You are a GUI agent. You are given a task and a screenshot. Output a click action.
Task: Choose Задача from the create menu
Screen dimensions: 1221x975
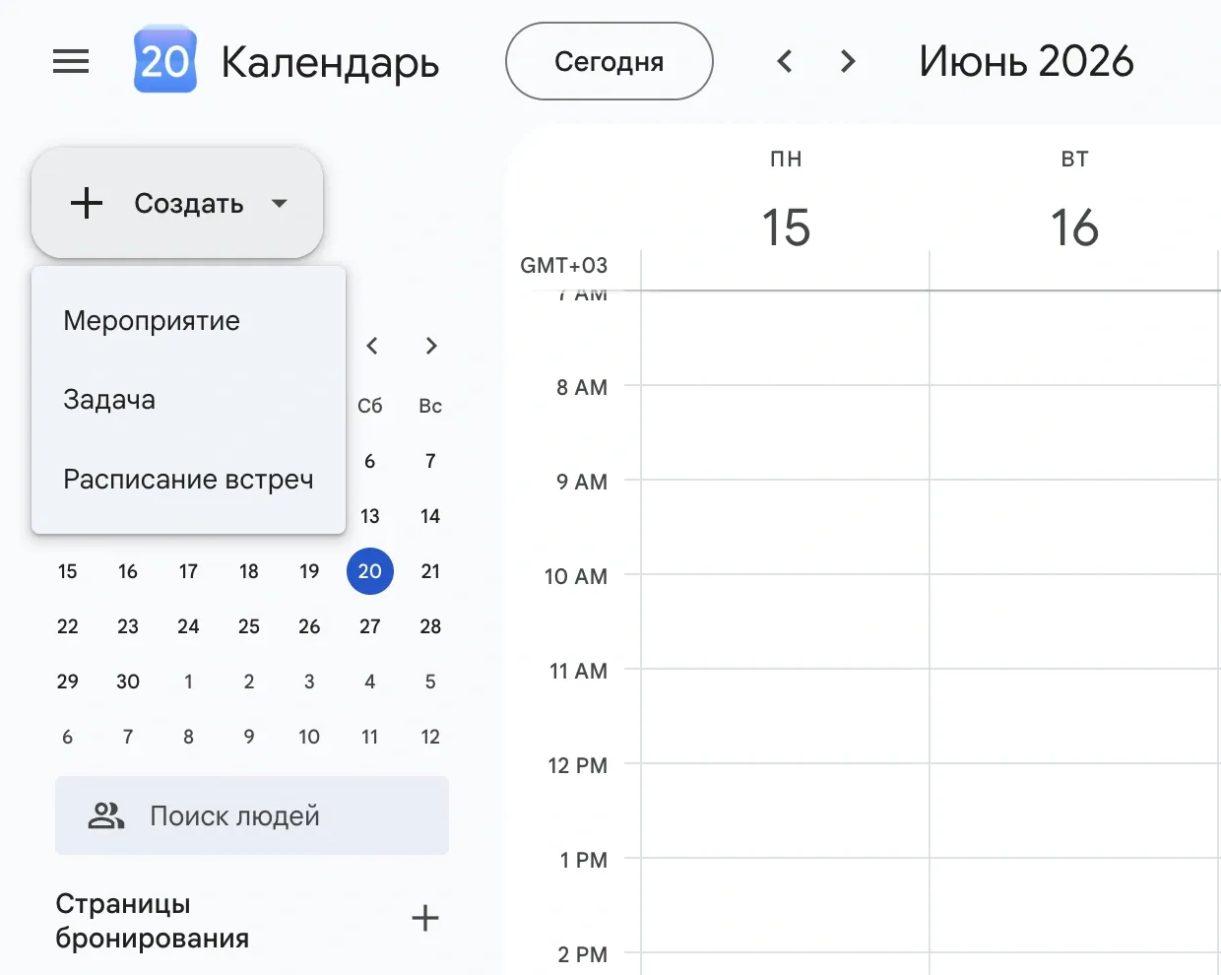click(188, 400)
